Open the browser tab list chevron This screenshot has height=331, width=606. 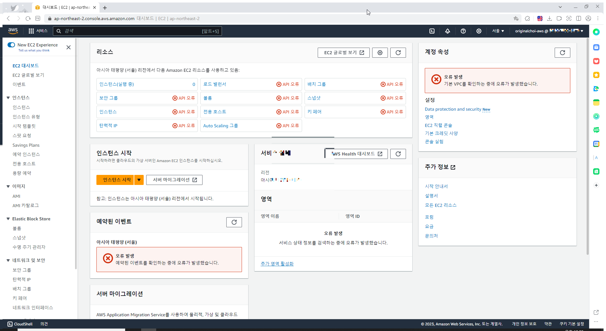[560, 7]
